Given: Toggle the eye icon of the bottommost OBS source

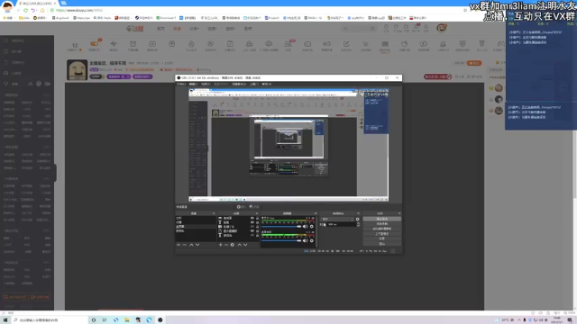Looking at the screenshot, I should [x=252, y=236].
